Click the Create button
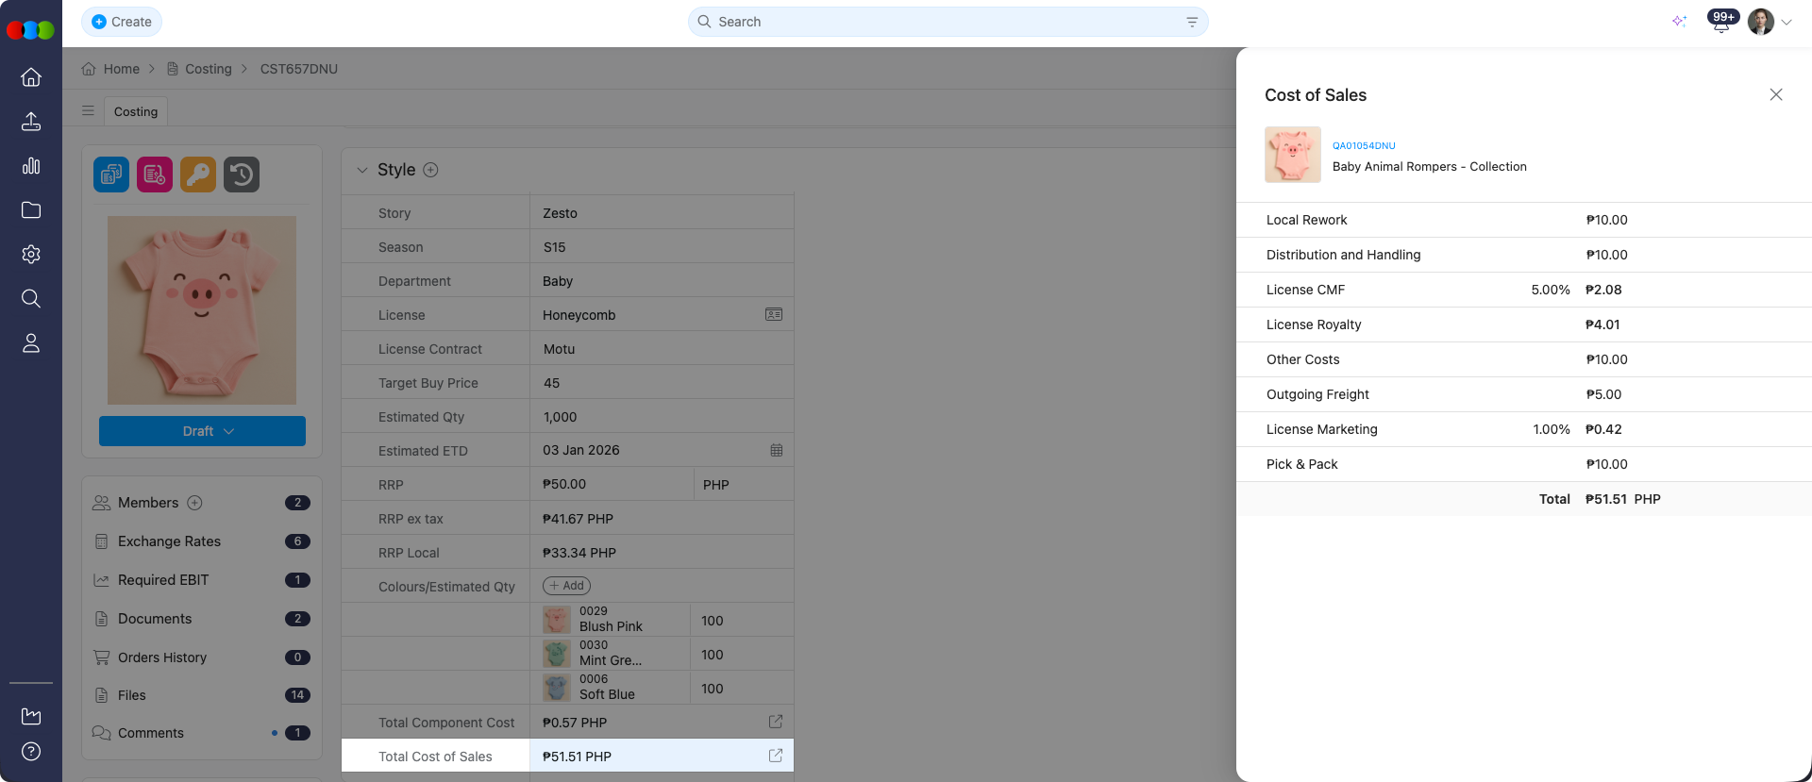Viewport: 1812px width, 782px height. pyautogui.click(x=122, y=22)
